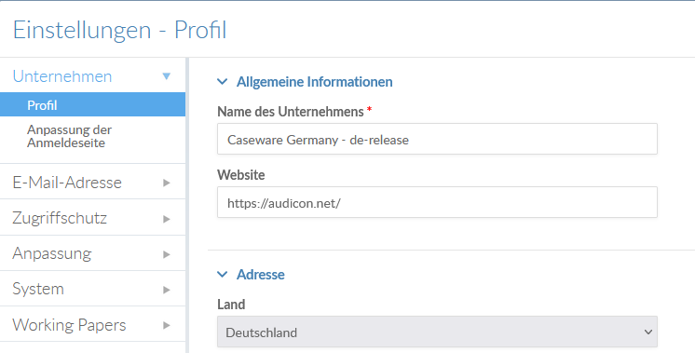695x353 pixels.
Task: Click the Adresse section heading
Action: [x=261, y=275]
